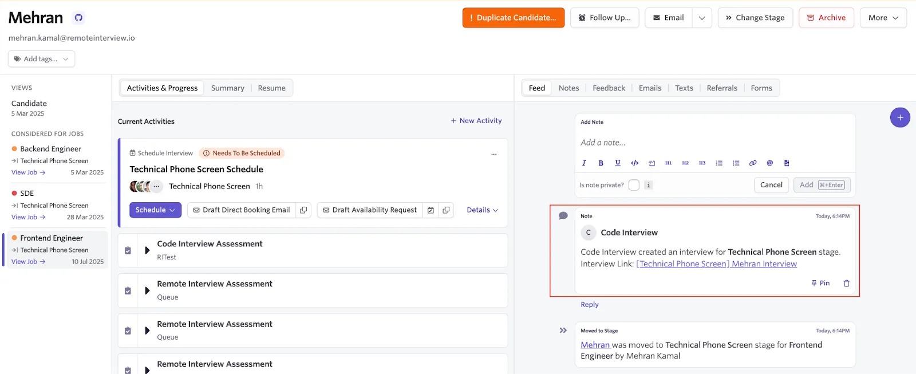The width and height of the screenshot is (916, 374).
Task: Switch to the Resume tab
Action: point(271,88)
